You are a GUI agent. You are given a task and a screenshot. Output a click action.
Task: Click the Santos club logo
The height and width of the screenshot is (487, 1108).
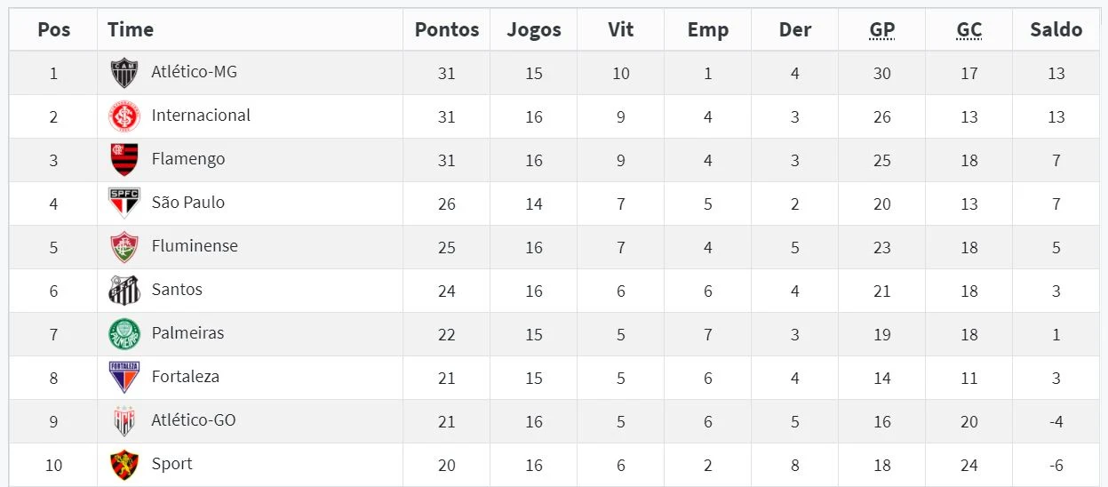124,290
